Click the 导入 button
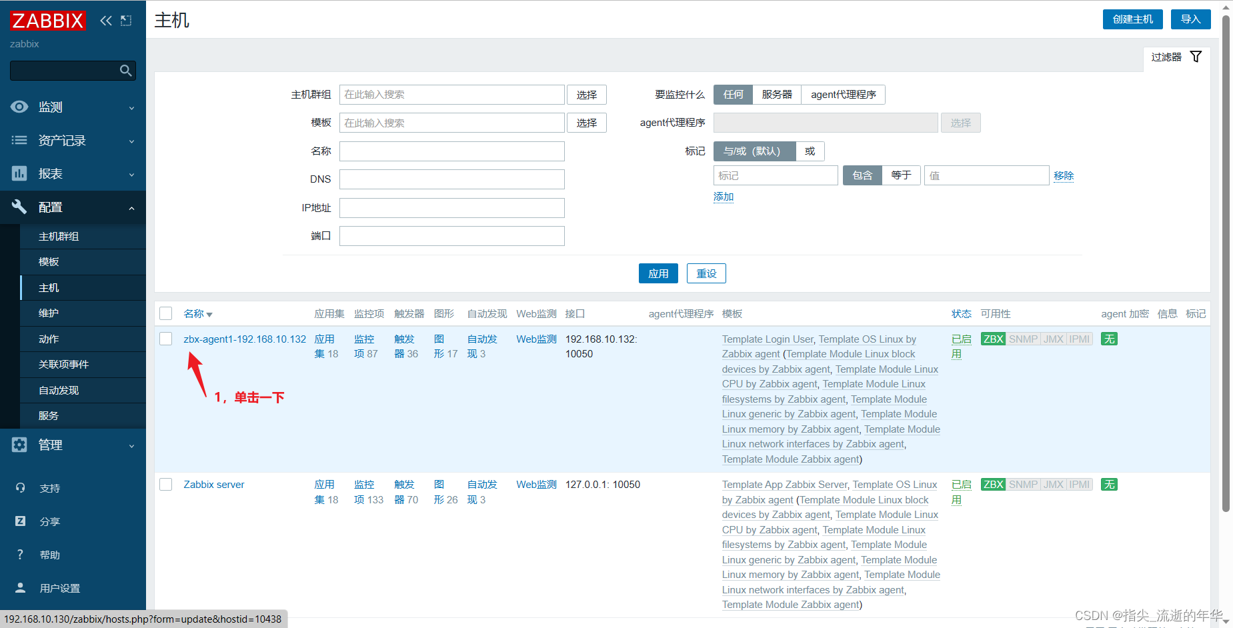 click(1190, 19)
